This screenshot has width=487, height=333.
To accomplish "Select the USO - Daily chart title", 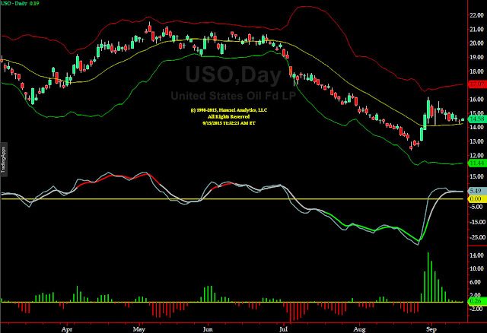I will point(21,3).
